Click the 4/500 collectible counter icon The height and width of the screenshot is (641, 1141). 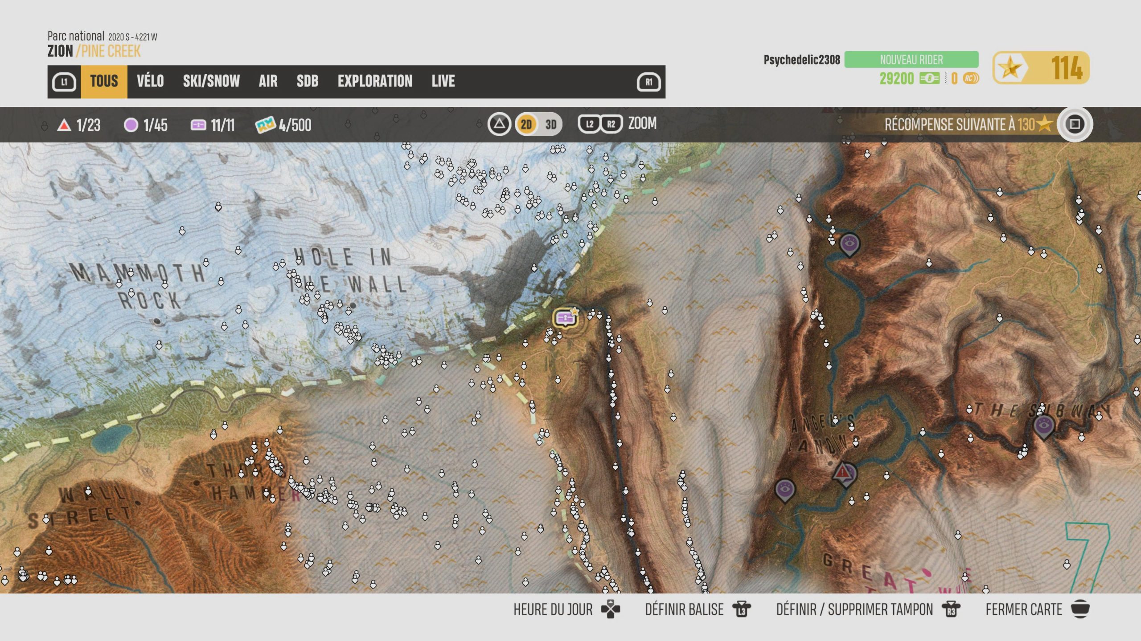[265, 125]
